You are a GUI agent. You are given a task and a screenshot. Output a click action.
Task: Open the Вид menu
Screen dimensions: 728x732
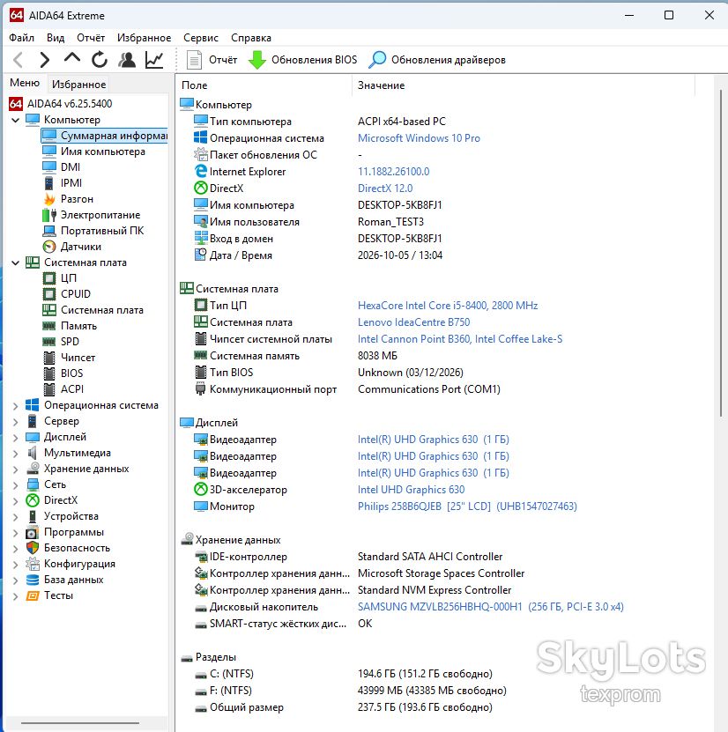click(56, 38)
